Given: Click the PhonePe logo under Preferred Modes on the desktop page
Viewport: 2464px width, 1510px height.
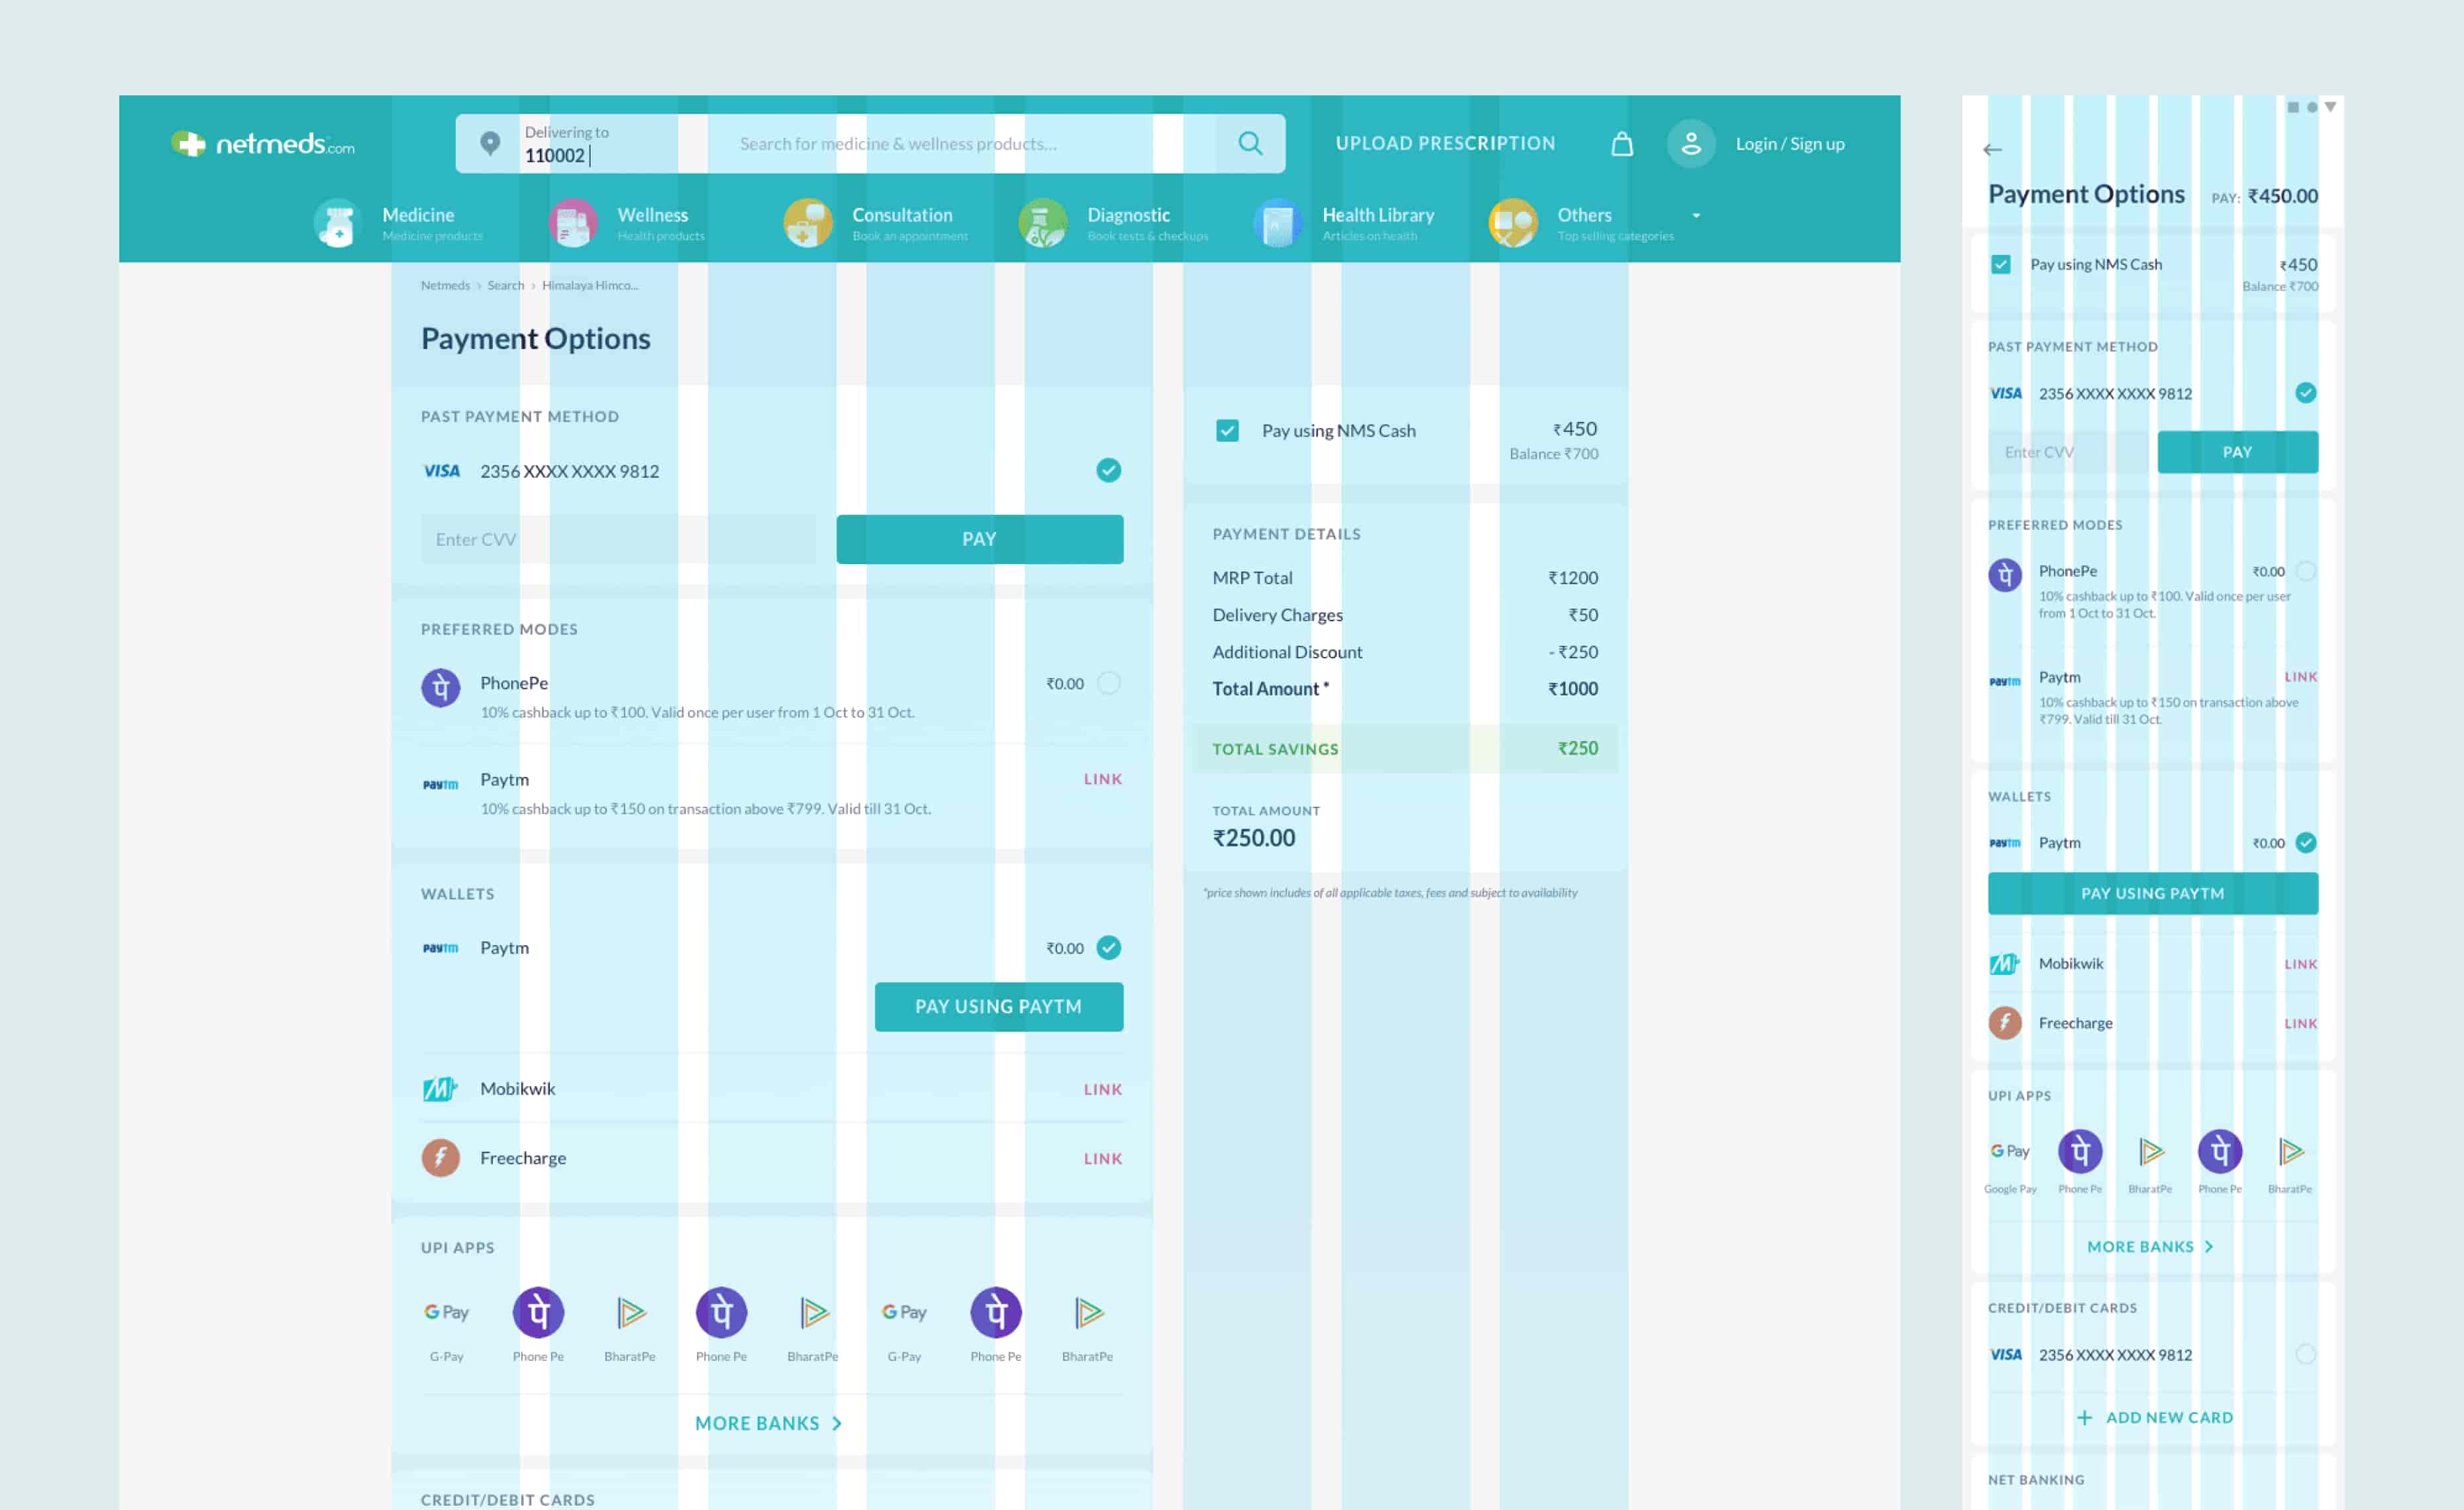Looking at the screenshot, I should point(440,688).
